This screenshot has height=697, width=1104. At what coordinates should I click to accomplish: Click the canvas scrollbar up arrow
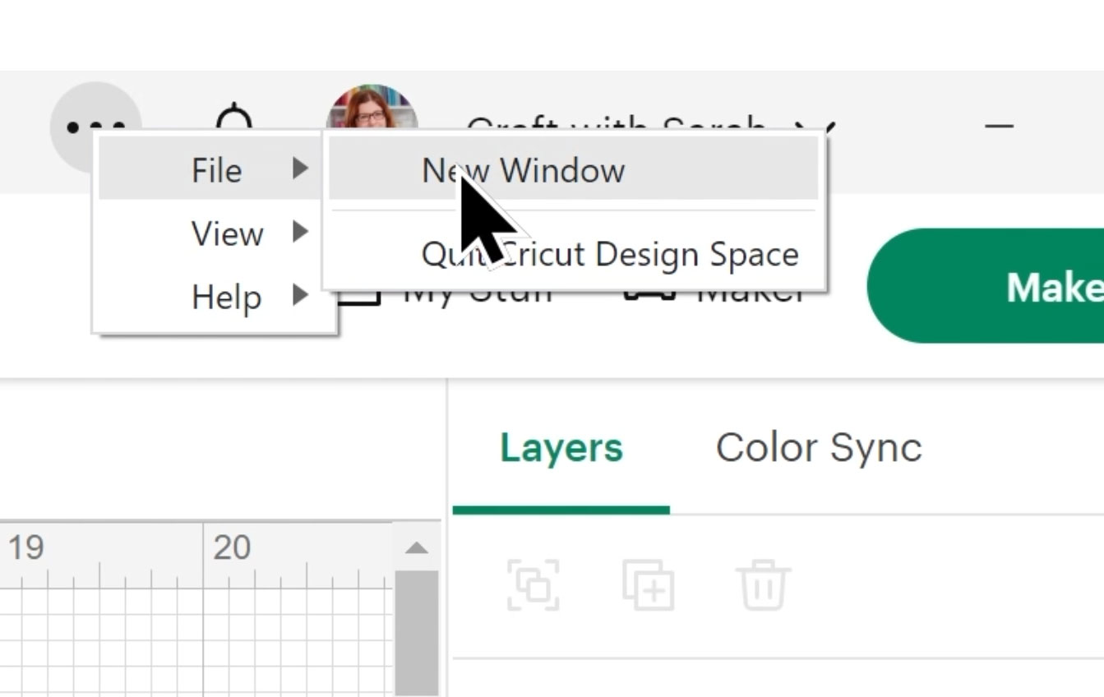tap(417, 547)
